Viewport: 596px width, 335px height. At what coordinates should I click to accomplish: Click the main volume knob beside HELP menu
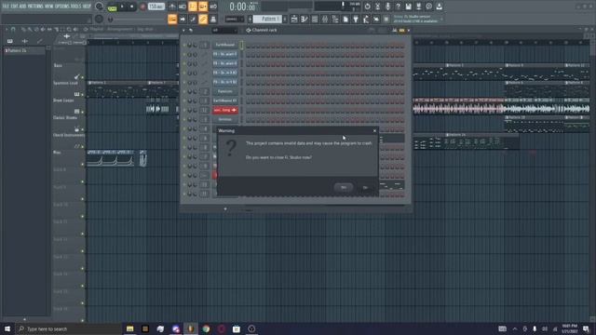(99, 7)
